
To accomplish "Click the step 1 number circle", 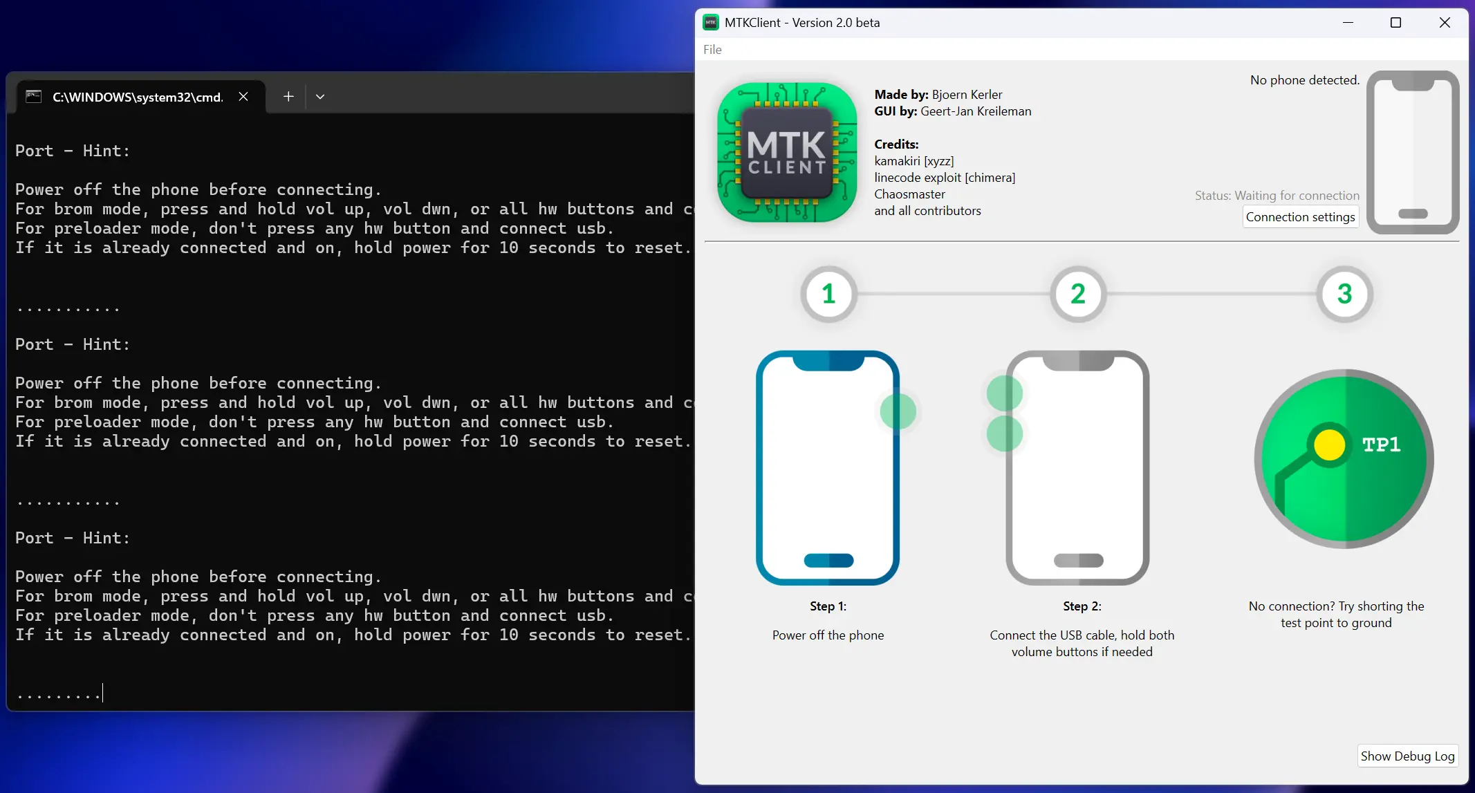I will click(828, 295).
